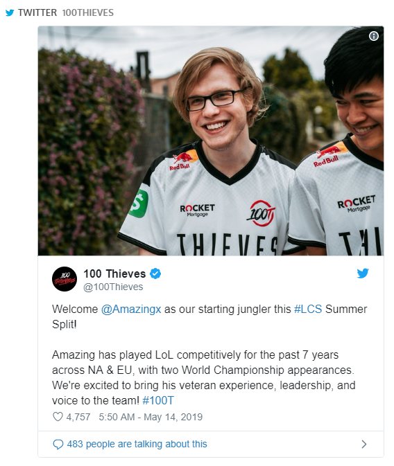Click the @100Thieves handle
The width and height of the screenshot is (394, 466).
click(113, 287)
